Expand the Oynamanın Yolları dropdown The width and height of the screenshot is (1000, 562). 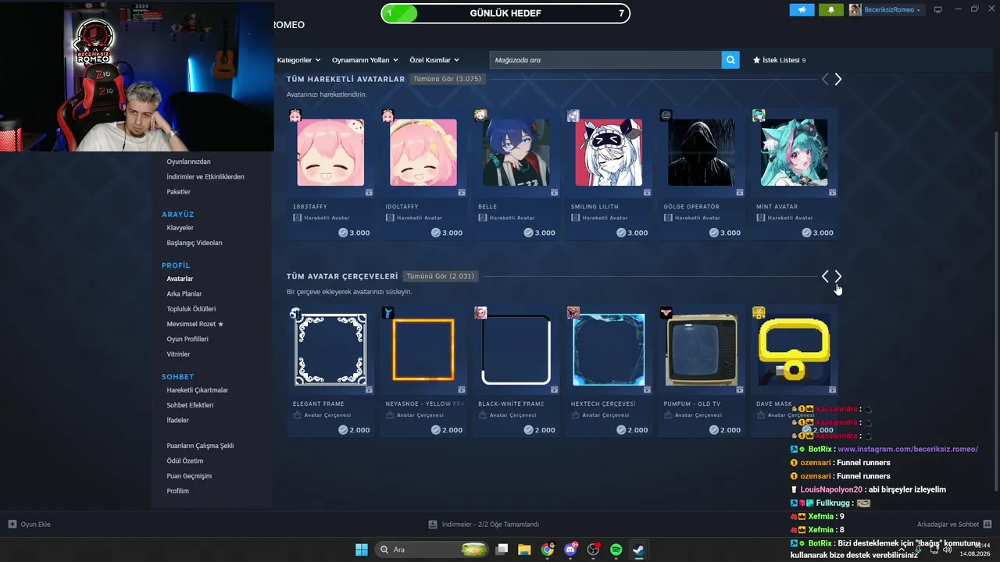[x=365, y=60]
